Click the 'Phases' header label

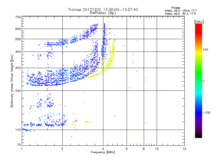(175, 8)
